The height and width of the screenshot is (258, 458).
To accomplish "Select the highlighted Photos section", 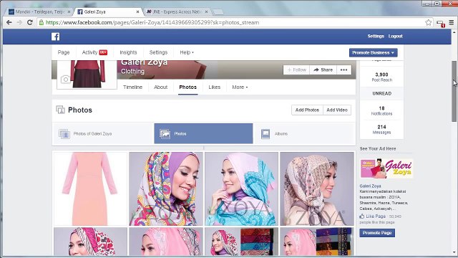I will [x=203, y=134].
